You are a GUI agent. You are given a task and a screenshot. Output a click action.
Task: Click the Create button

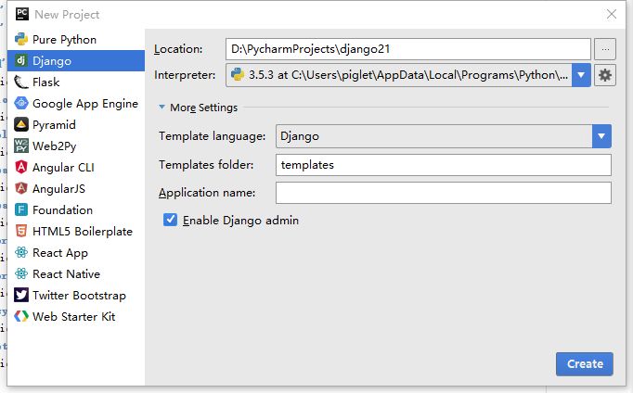[585, 364]
